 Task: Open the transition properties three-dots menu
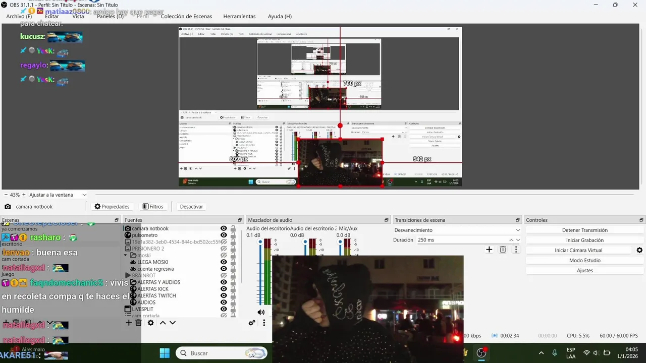pyautogui.click(x=516, y=250)
